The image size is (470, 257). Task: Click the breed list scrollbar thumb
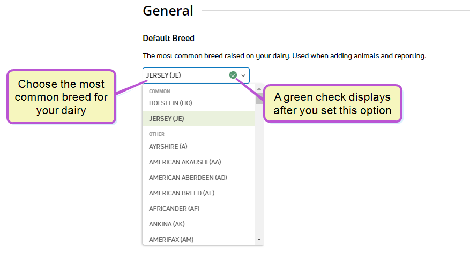coord(259,98)
